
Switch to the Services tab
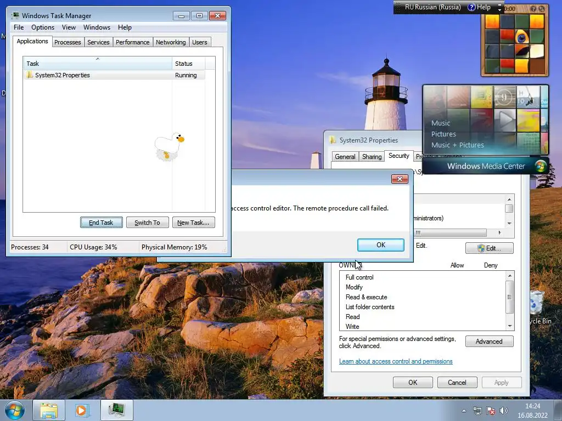point(98,42)
